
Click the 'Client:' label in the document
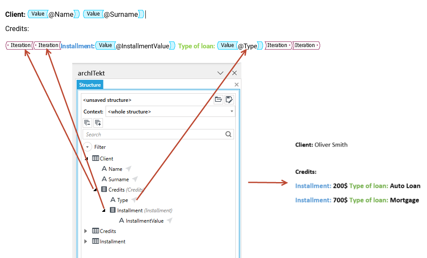point(15,14)
